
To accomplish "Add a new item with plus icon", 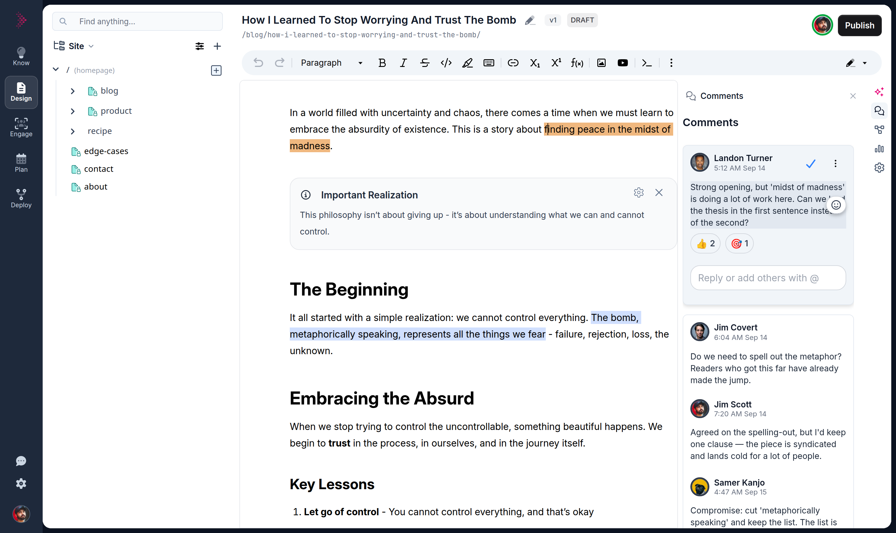I will coord(217,46).
